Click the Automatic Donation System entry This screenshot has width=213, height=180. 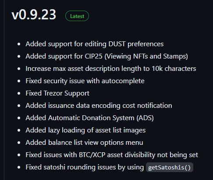[89, 118]
